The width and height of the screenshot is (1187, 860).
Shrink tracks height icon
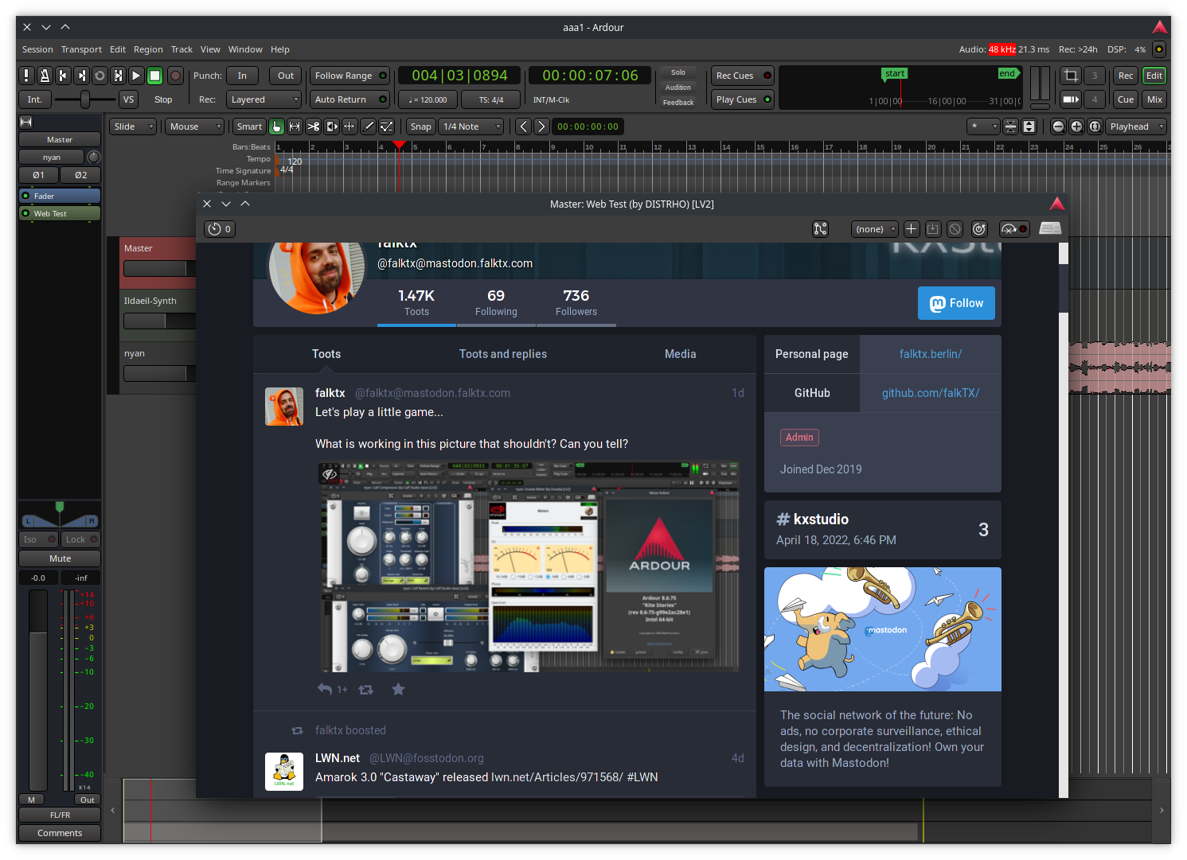pyautogui.click(x=1010, y=126)
